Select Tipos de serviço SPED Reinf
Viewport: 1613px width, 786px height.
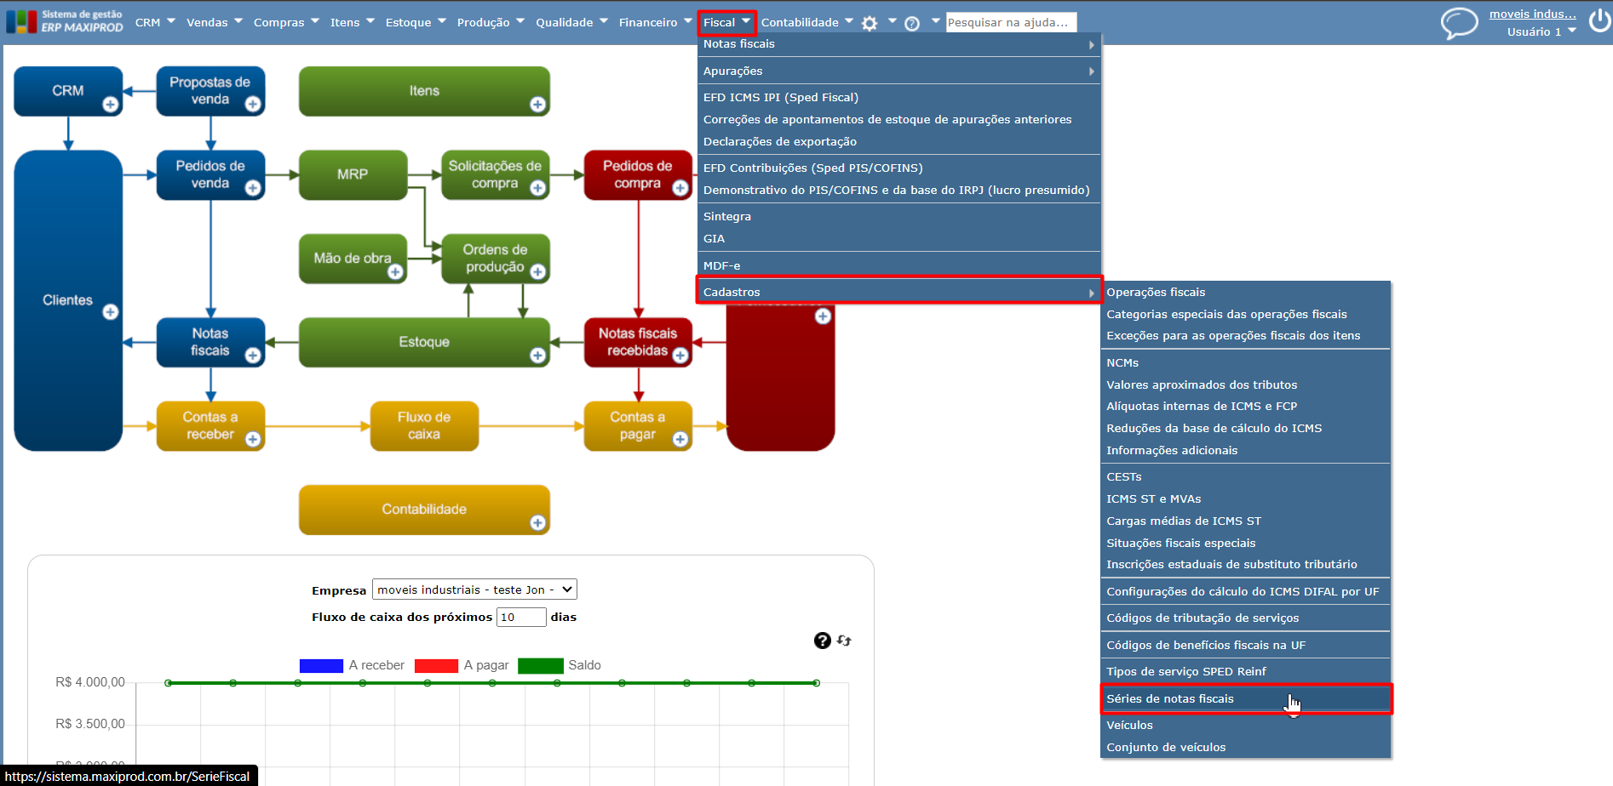1246,671
